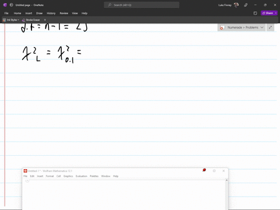The height and width of the screenshot is (210, 280).
Task: Open the Evaluation menu in Mathematica
Action: click(82, 176)
